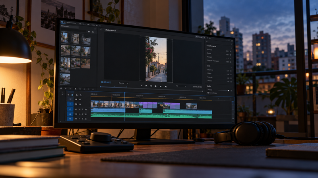Click the highlighted blue timeline tool icon
This screenshot has width=318, height=178.
pos(72,95)
